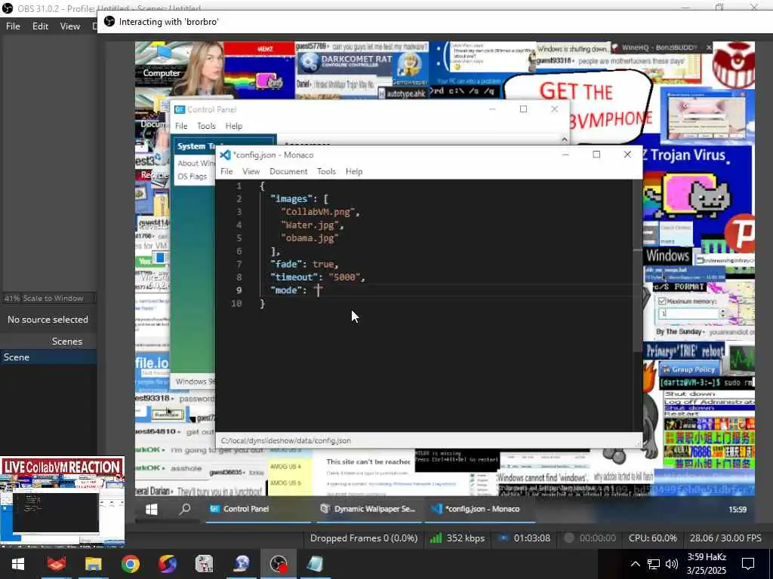
Task: Click the 'No source selected' label
Action: (48, 320)
